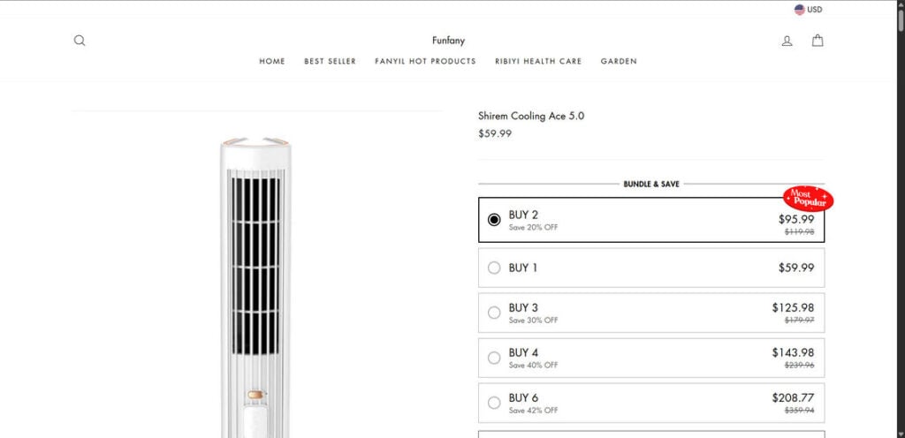Select the Buy 2 bundle radio
Screen dimensions: 905x438
click(x=494, y=220)
